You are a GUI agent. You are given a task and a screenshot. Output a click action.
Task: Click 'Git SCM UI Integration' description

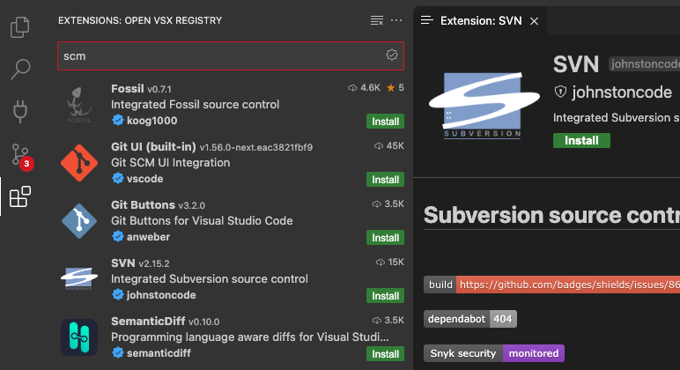coord(170,163)
